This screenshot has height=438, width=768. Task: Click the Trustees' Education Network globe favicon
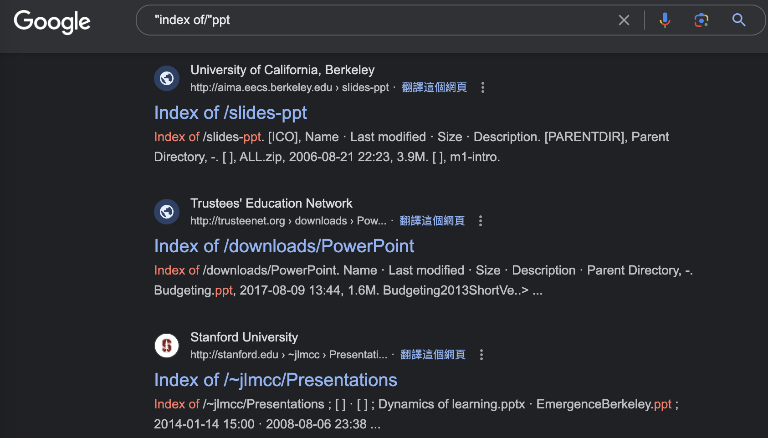[167, 211]
